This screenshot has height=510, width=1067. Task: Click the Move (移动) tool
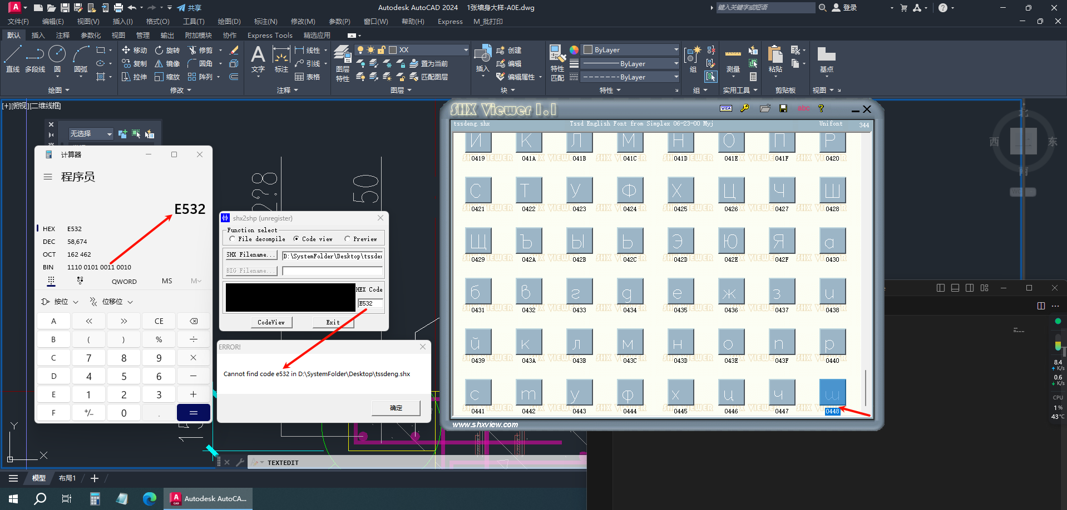134,50
